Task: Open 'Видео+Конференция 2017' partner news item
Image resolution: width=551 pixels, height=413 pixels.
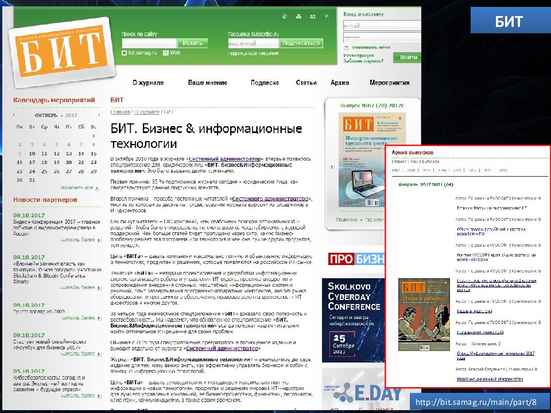Action: pos(57,228)
